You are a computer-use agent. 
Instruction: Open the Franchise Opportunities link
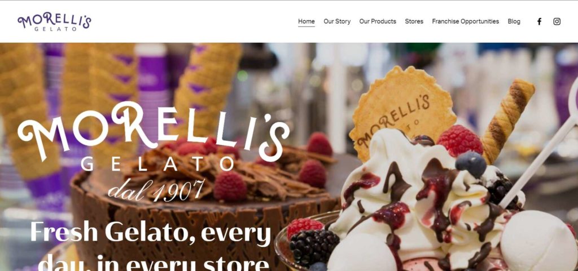465,21
